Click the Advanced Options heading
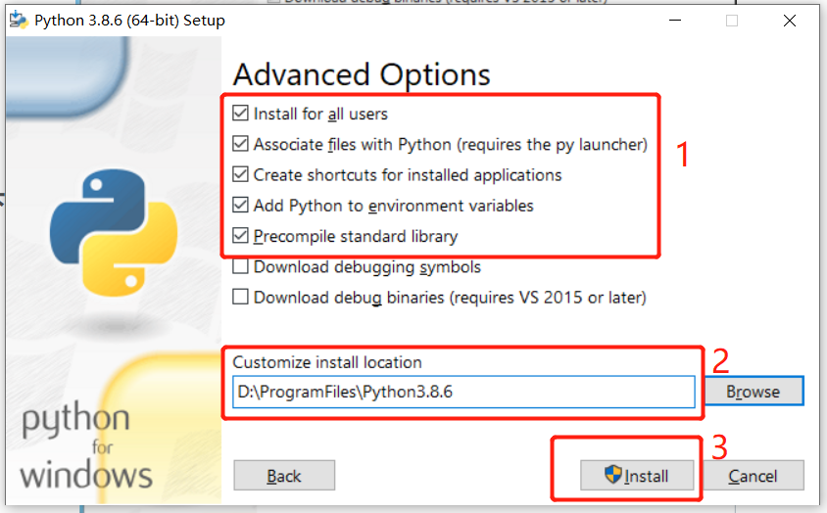Image resolution: width=827 pixels, height=513 pixels. coord(362,74)
